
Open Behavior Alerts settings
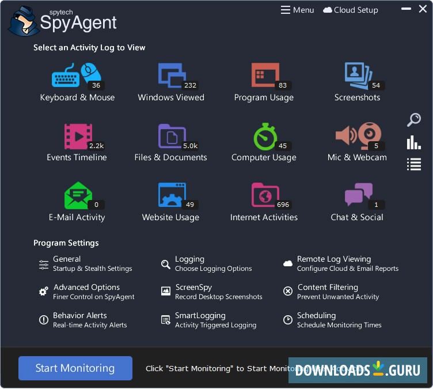[x=80, y=315]
